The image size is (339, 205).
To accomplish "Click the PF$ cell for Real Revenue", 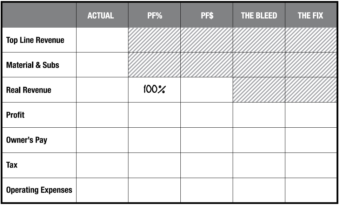I will [x=207, y=90].
